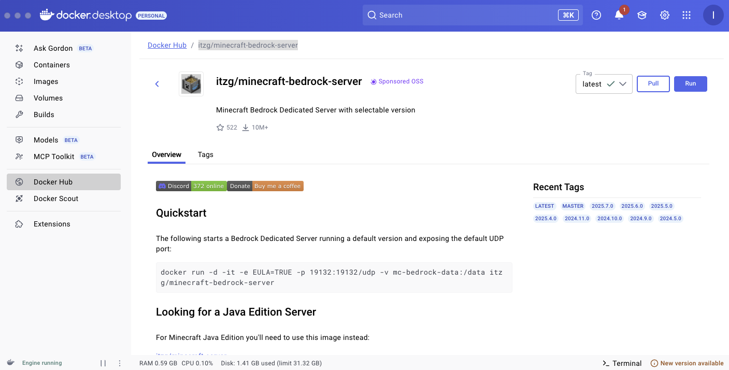This screenshot has height=370, width=729.
Task: Click the Pull button
Action: [653, 84]
